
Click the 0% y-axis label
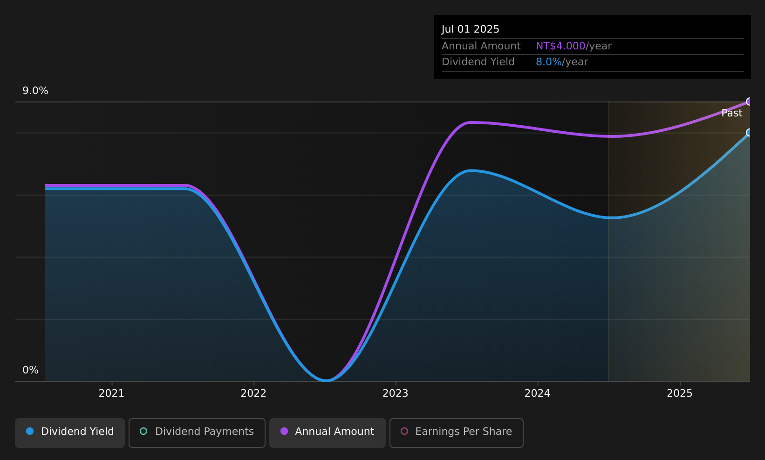[x=31, y=370]
